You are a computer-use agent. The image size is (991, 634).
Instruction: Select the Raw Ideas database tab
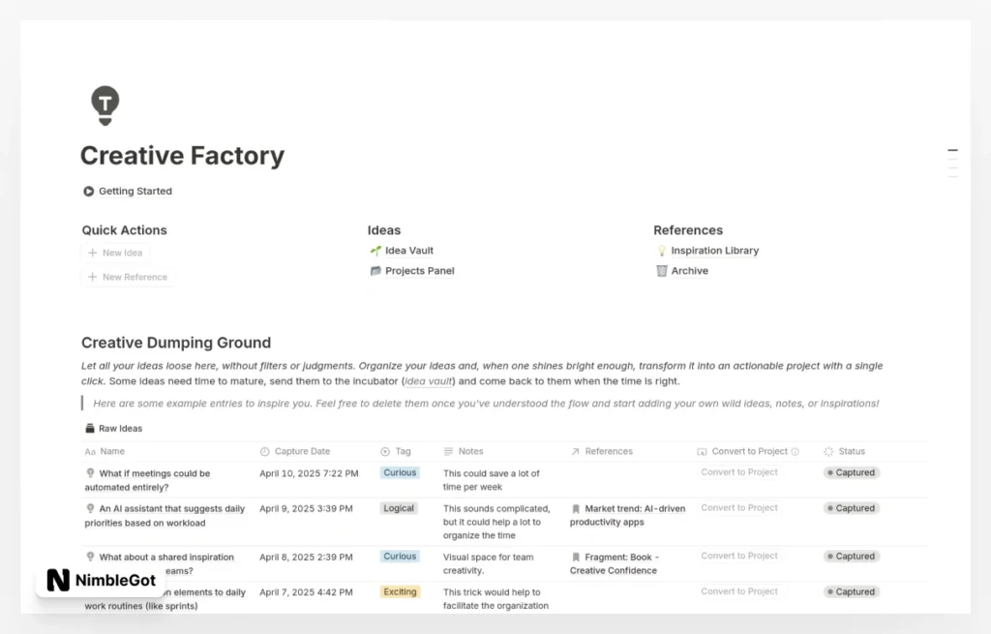point(114,428)
